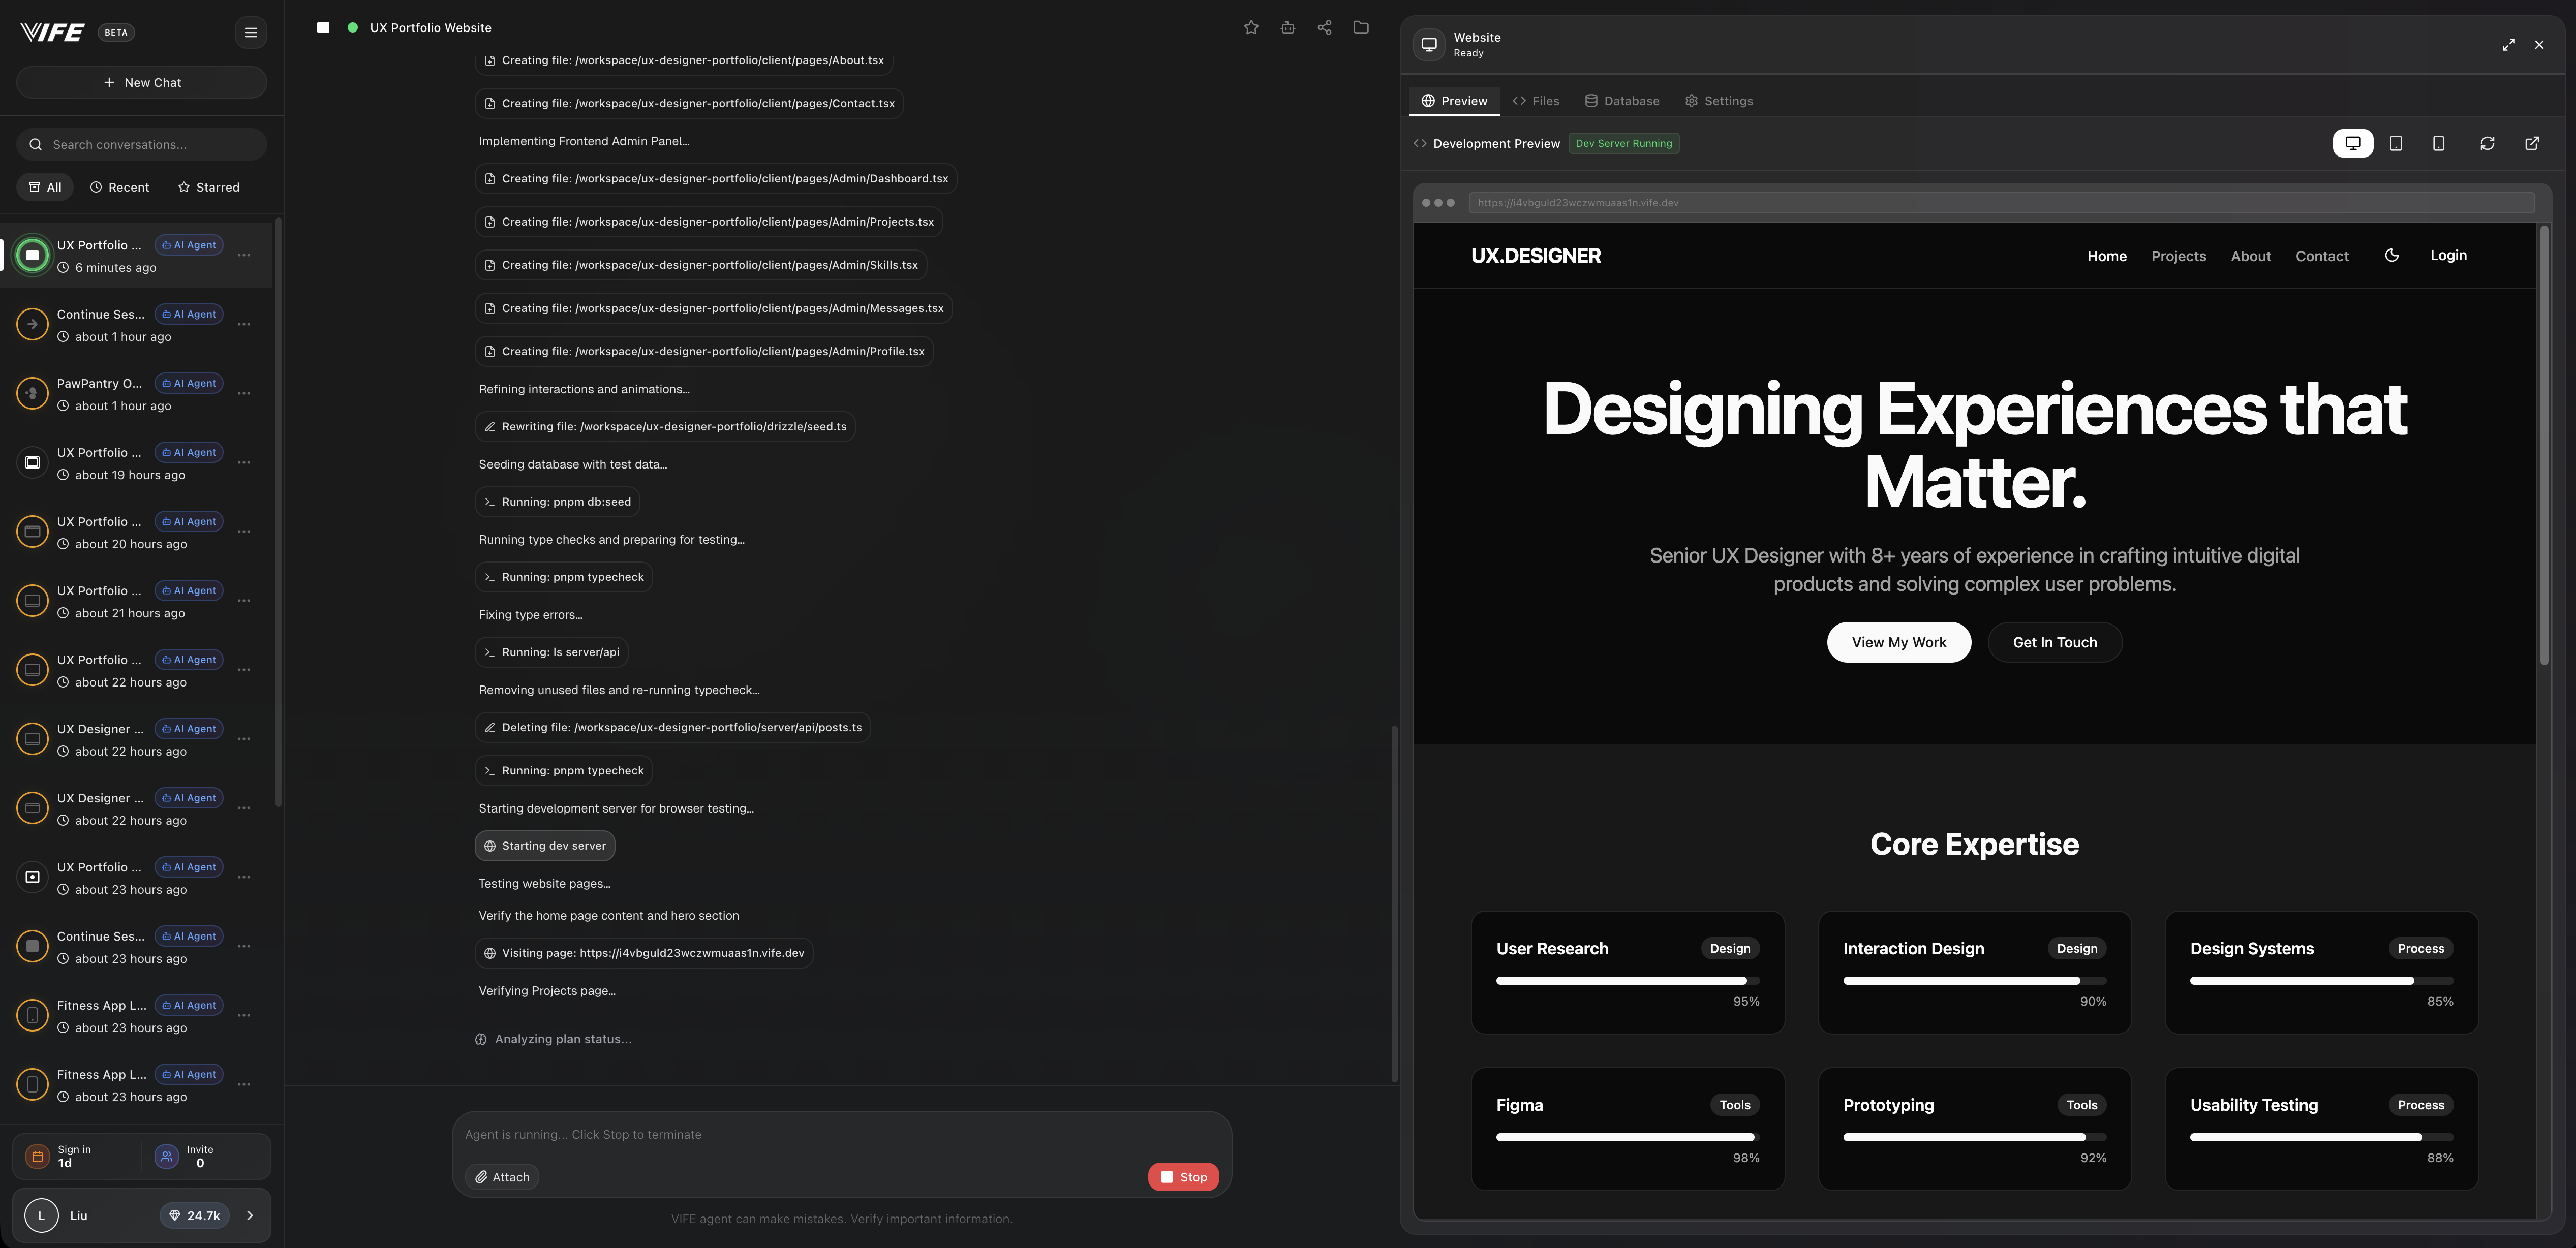The height and width of the screenshot is (1248, 2576).
Task: Refresh the development preview
Action: pyautogui.click(x=2487, y=144)
